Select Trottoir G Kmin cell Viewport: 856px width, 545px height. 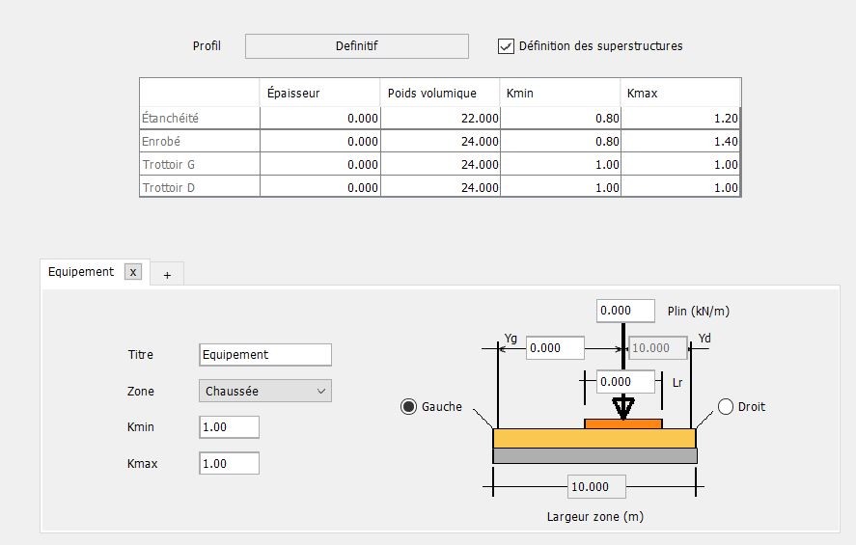(x=561, y=164)
